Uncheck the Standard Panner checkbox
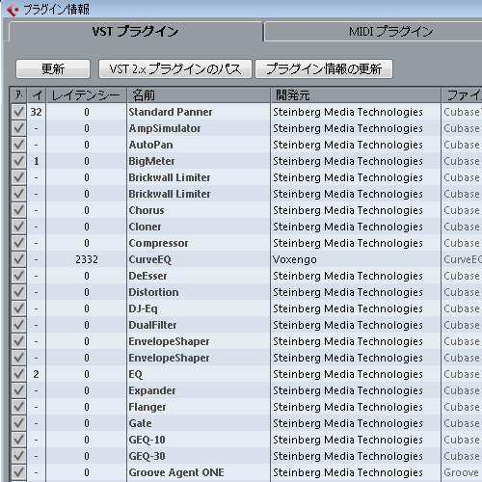 [x=18, y=112]
